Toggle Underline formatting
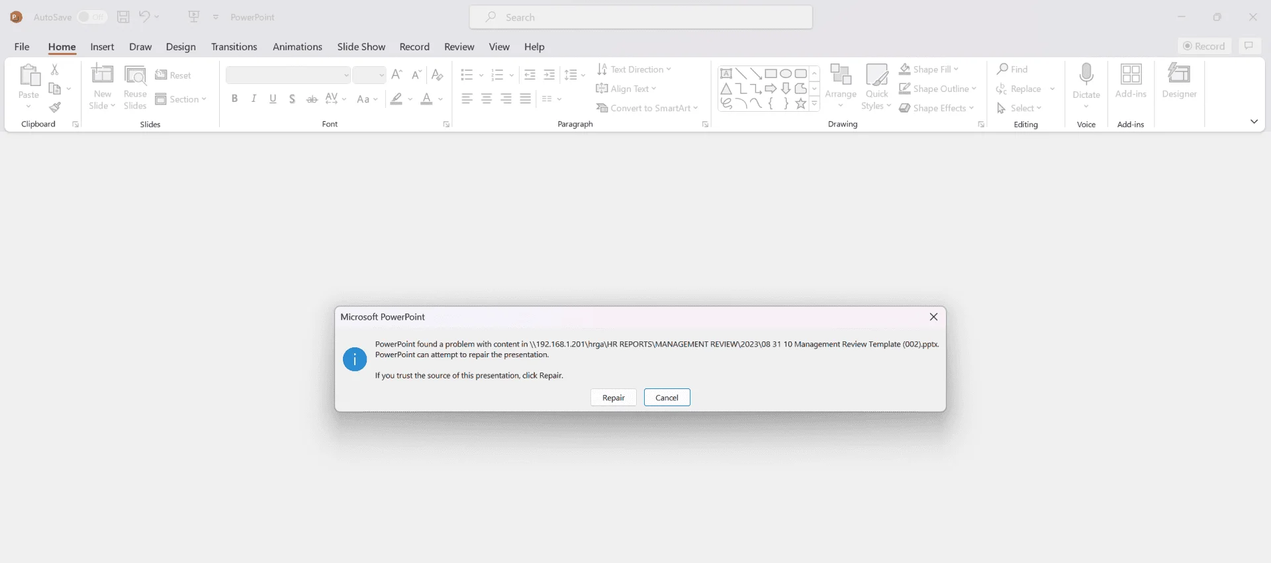The height and width of the screenshot is (563, 1271). 273,99
